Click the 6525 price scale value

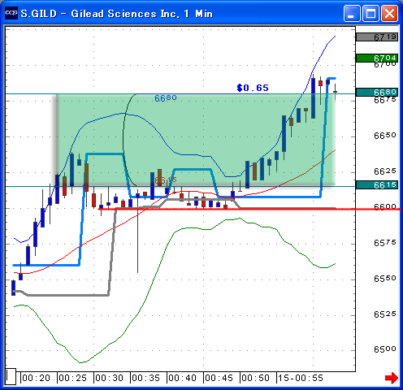pyautogui.click(x=385, y=314)
